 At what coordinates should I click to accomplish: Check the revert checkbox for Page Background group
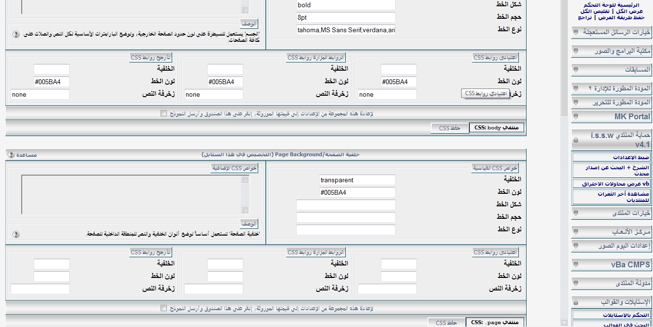[x=163, y=308]
